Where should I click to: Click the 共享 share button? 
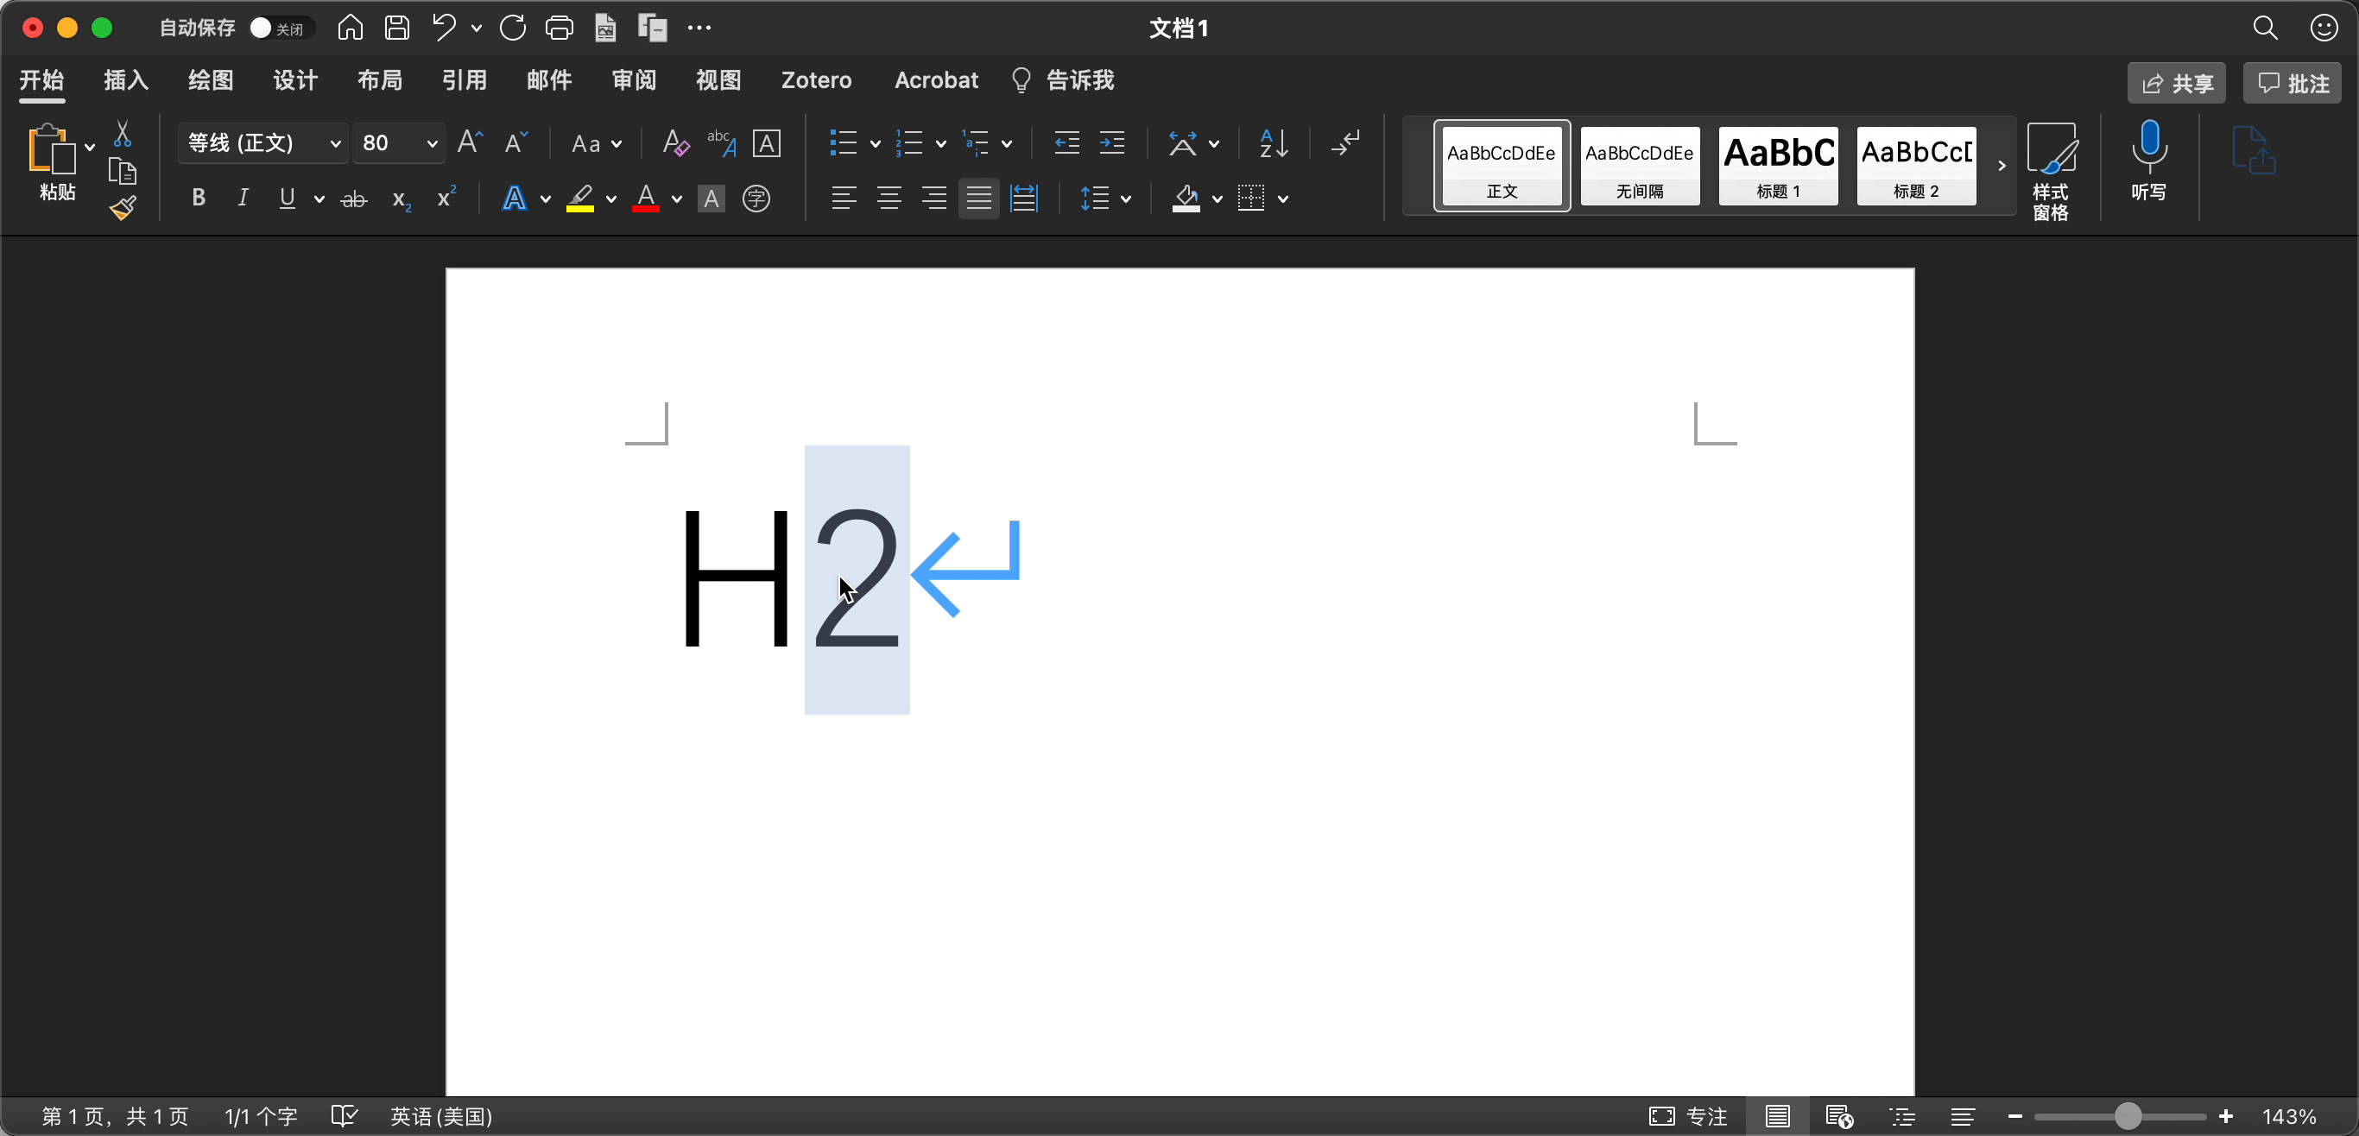(x=2177, y=83)
